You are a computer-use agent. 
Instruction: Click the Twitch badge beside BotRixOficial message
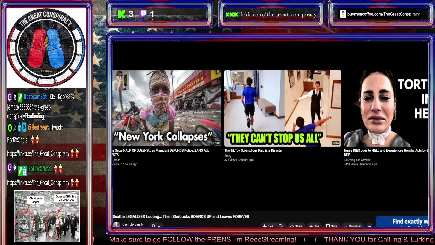tap(10, 167)
